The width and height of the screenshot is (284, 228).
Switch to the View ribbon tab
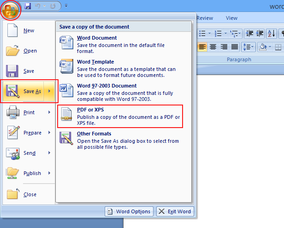tap(231, 18)
